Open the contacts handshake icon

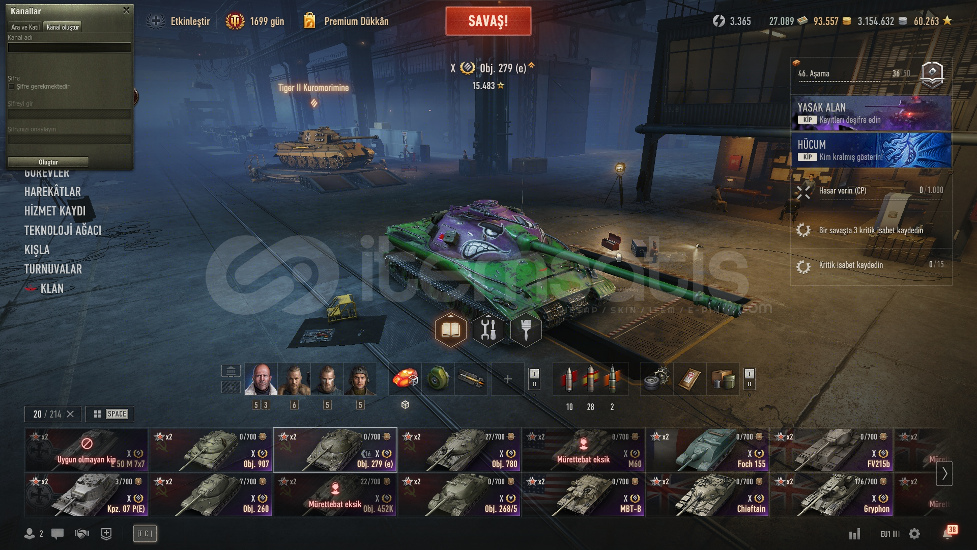[x=82, y=533]
